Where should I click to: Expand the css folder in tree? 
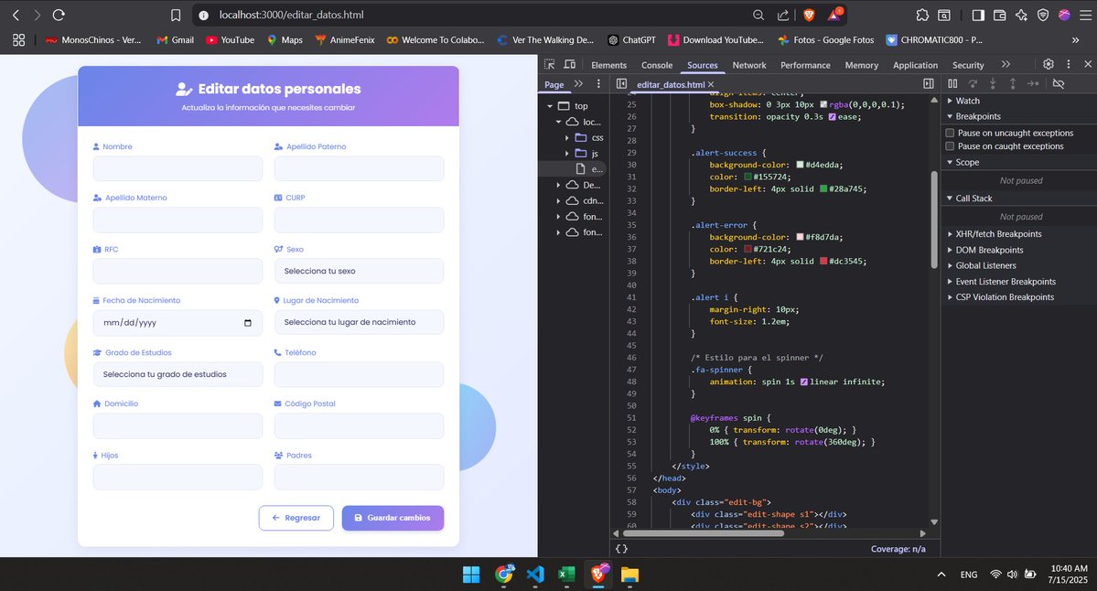(x=566, y=138)
